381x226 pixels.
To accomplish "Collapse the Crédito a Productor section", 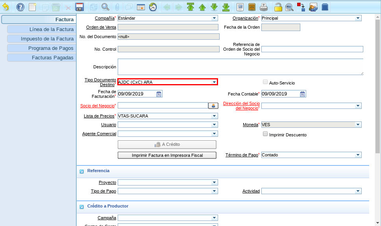I will point(81,207).
